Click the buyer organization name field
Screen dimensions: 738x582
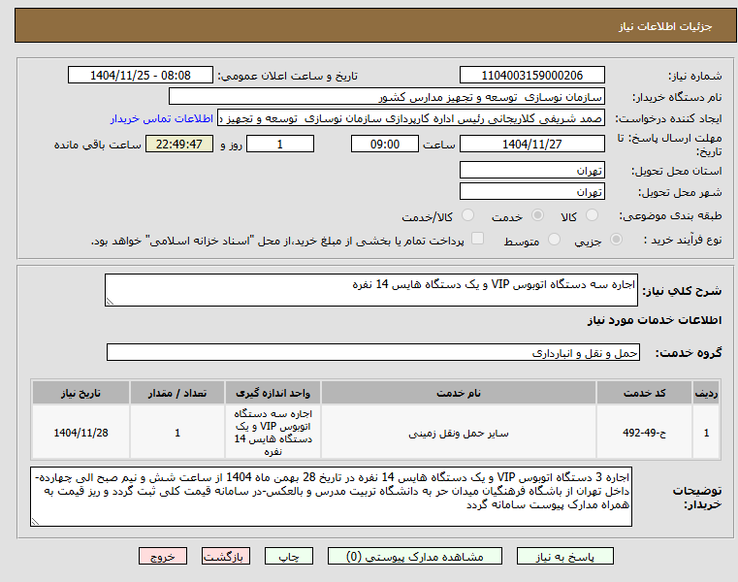[386, 97]
